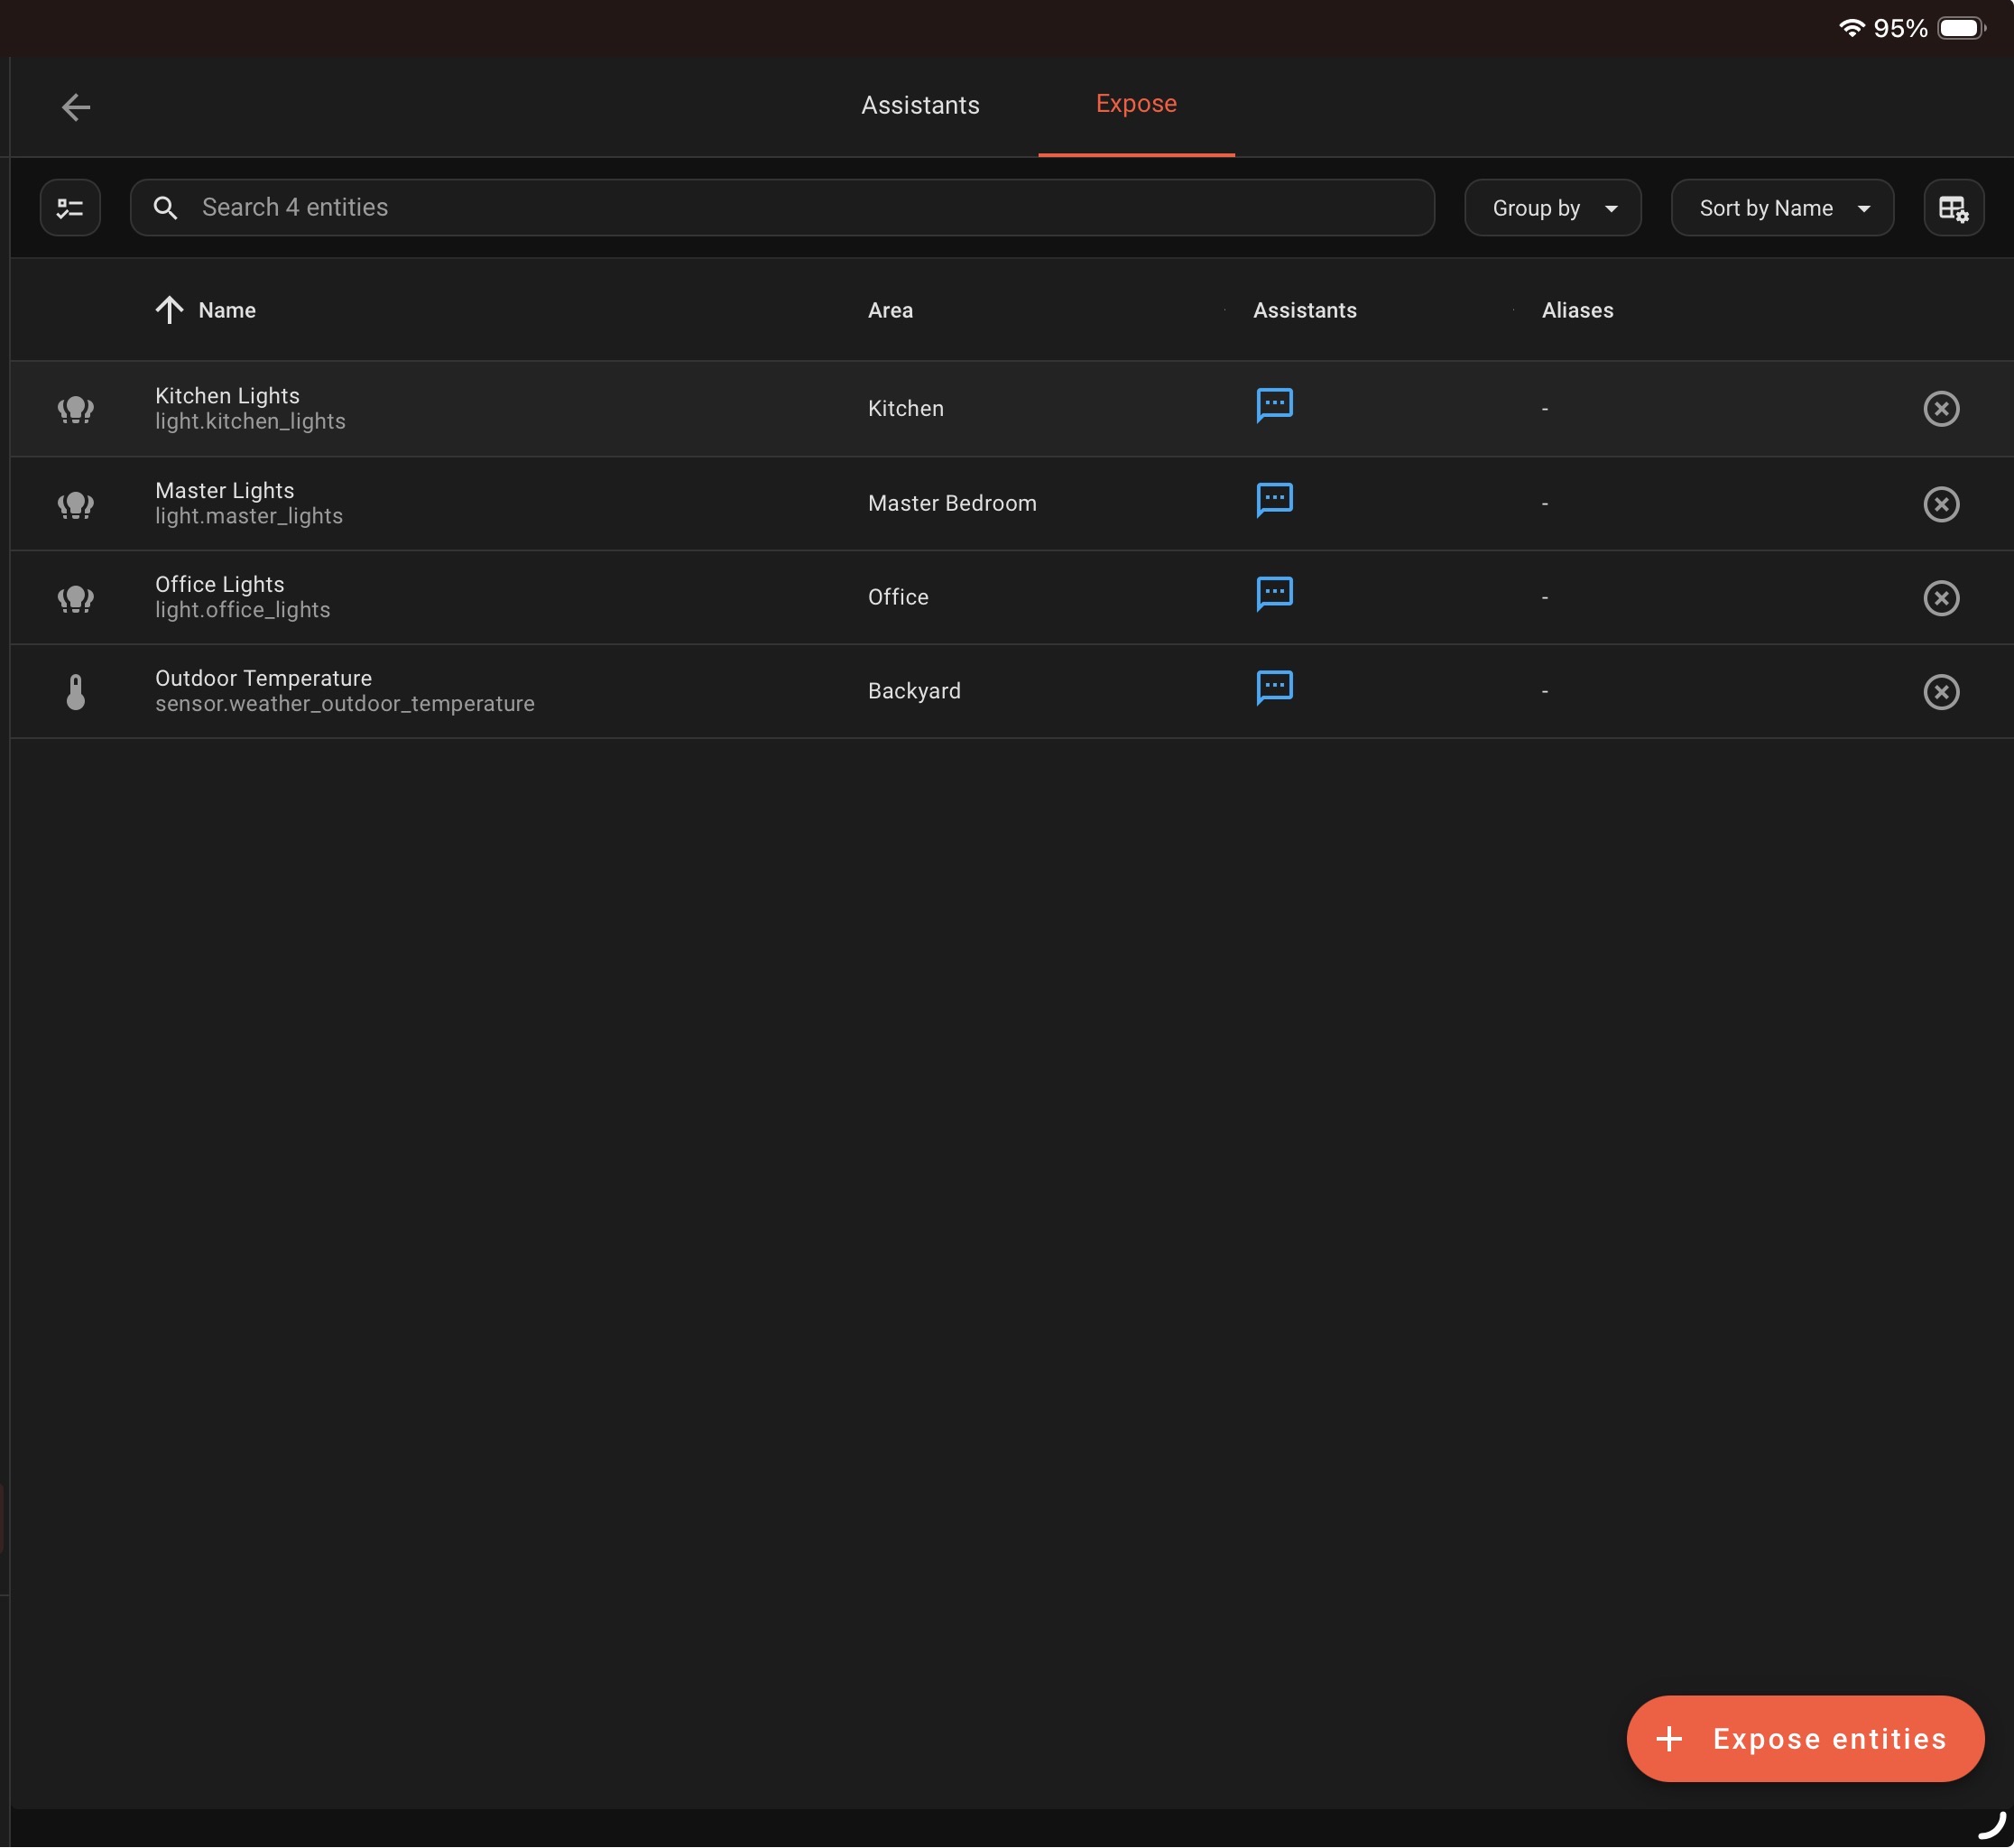Unexpose Outdoor Temperature with X button
2014x1848 pixels.
tap(1940, 692)
